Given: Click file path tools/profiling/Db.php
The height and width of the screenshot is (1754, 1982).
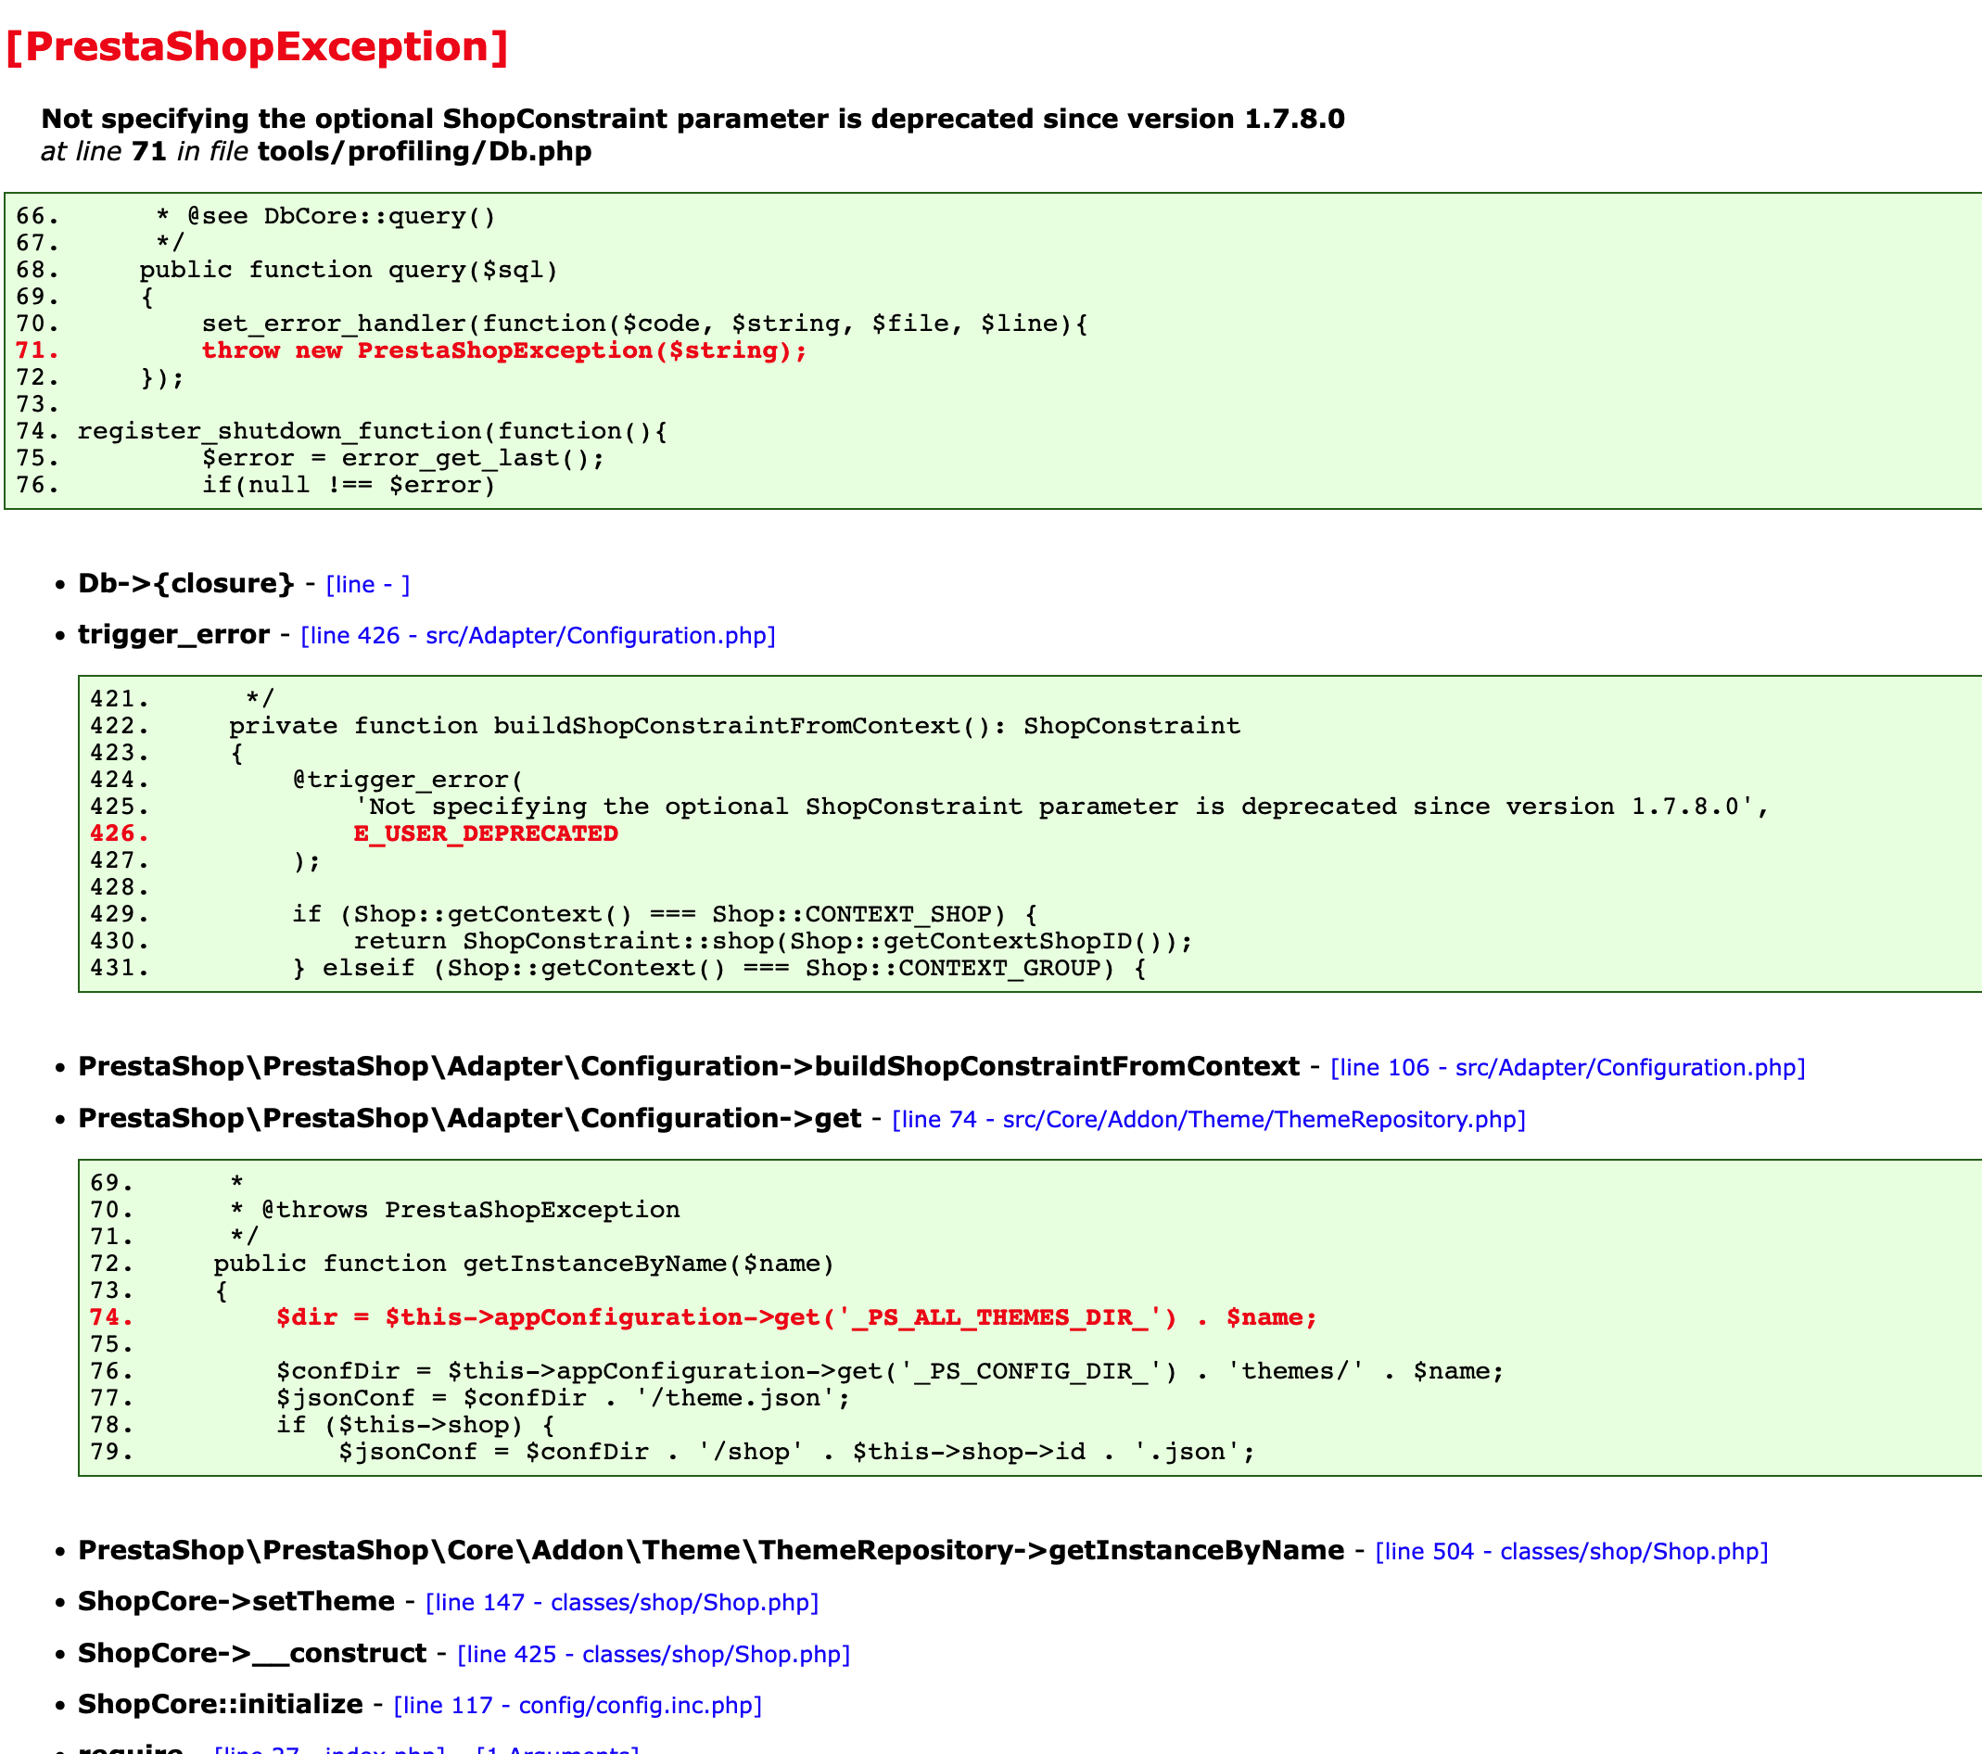Looking at the screenshot, I should [x=425, y=151].
